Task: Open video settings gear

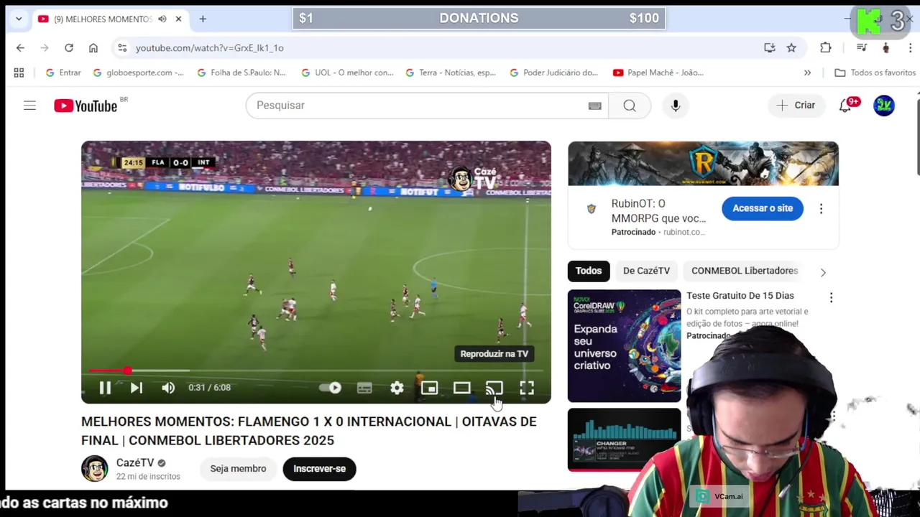Action: [x=397, y=388]
